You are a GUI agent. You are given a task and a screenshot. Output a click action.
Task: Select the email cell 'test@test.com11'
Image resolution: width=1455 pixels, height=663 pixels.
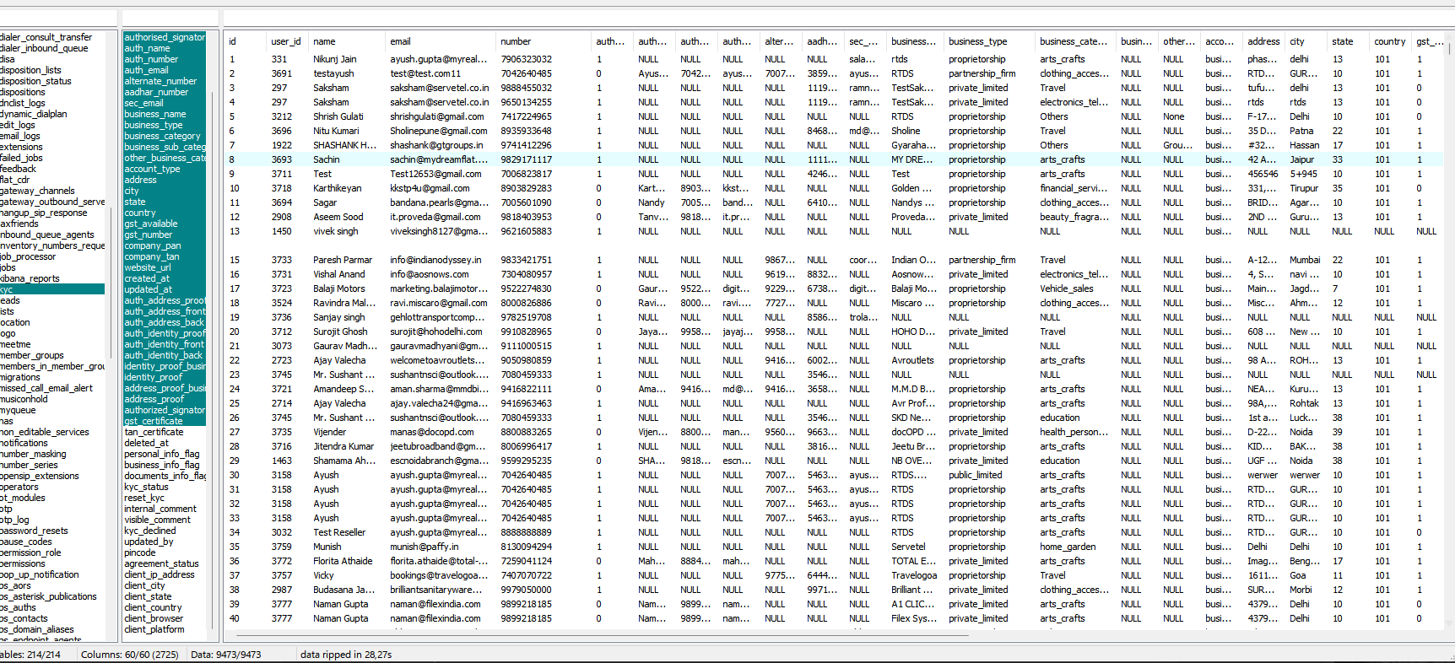tap(425, 73)
